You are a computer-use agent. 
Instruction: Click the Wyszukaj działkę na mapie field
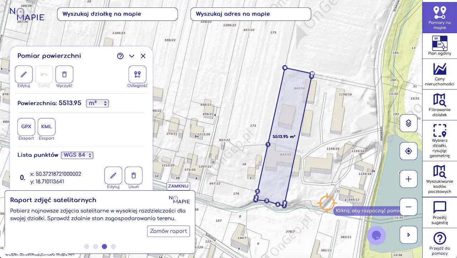(x=117, y=14)
